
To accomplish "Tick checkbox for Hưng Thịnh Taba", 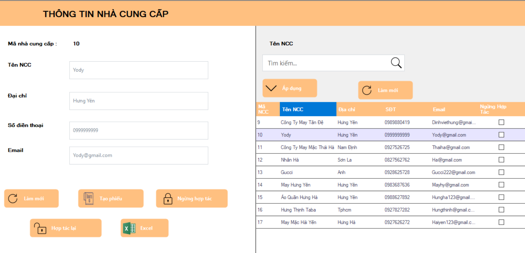I will [501, 210].
